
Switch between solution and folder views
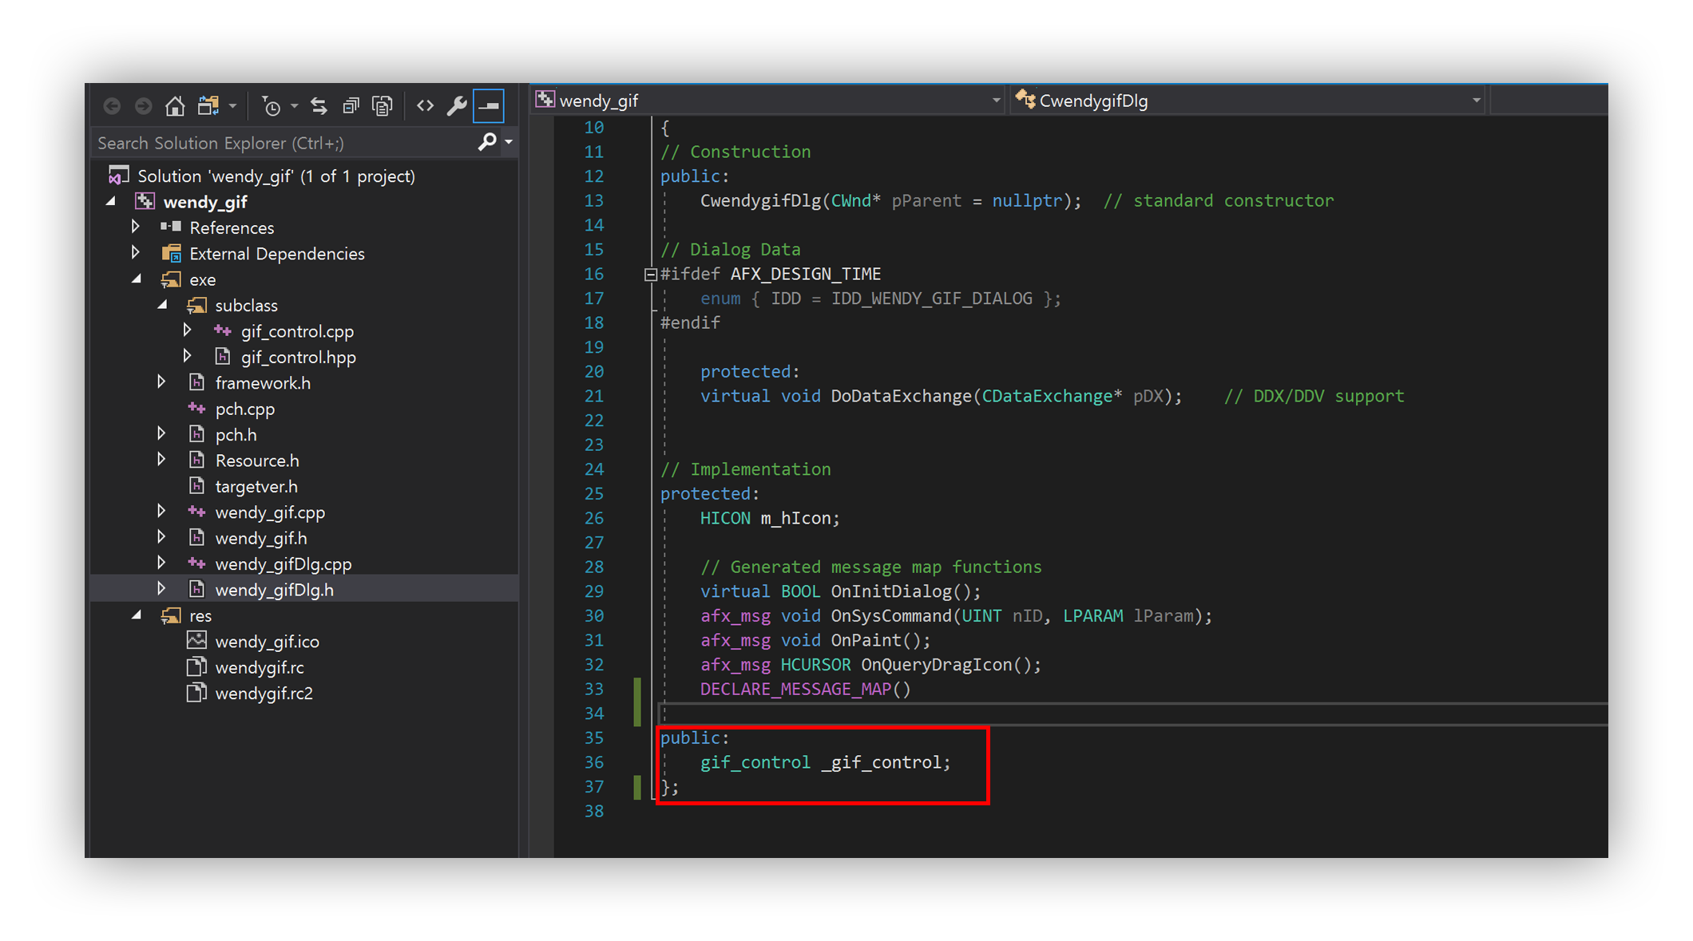point(209,105)
